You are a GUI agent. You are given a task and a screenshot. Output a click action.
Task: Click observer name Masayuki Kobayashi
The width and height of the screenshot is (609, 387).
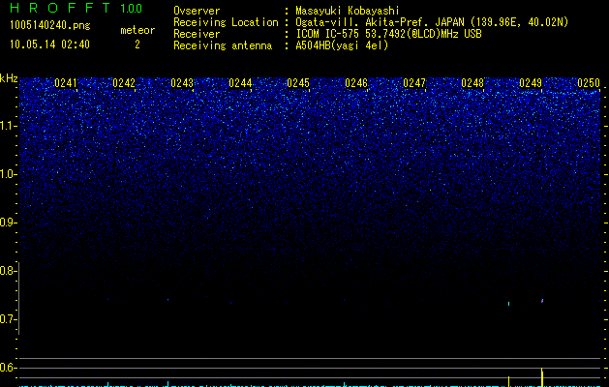pyautogui.click(x=348, y=11)
